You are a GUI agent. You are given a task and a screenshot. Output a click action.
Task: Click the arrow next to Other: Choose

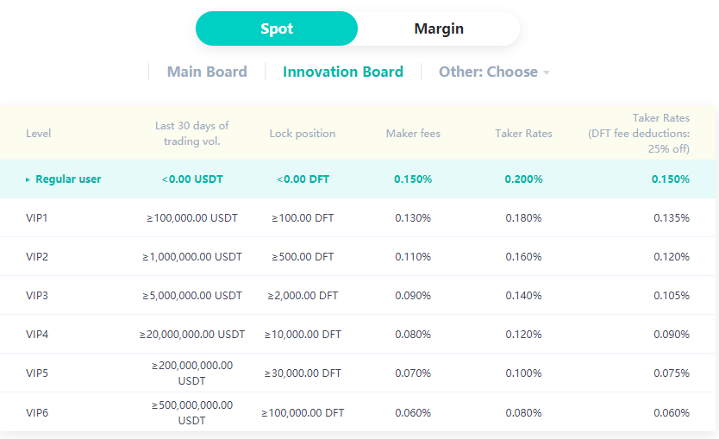pyautogui.click(x=547, y=72)
